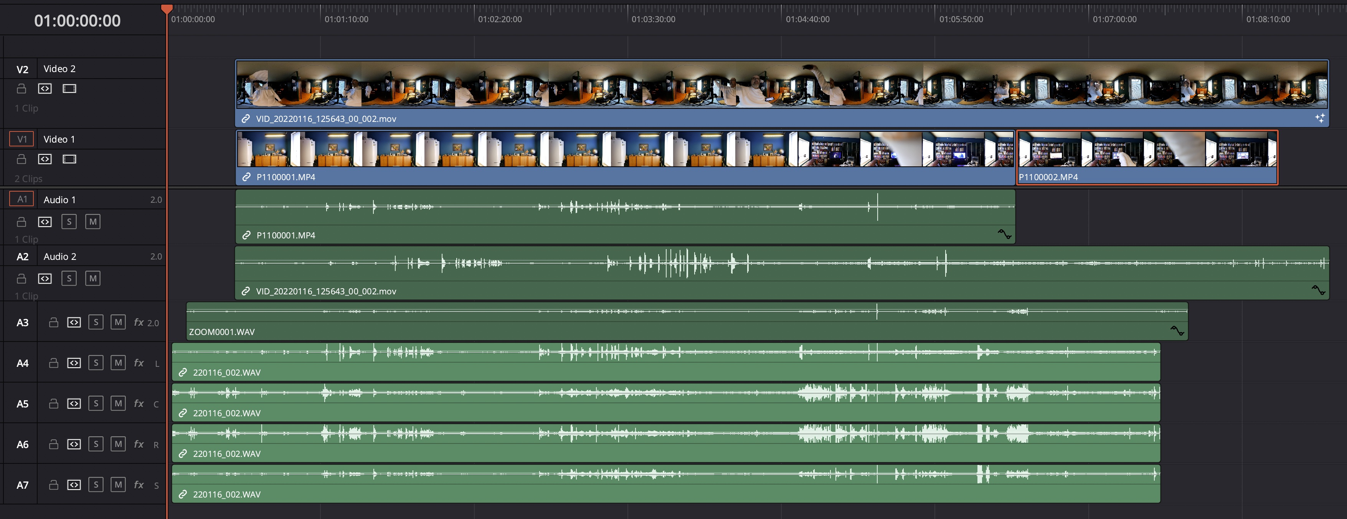Lock the Video 2 track
The width and height of the screenshot is (1347, 519).
point(21,89)
